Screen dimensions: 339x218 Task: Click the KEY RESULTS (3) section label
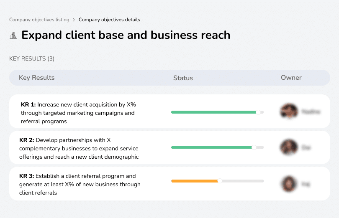click(x=32, y=59)
